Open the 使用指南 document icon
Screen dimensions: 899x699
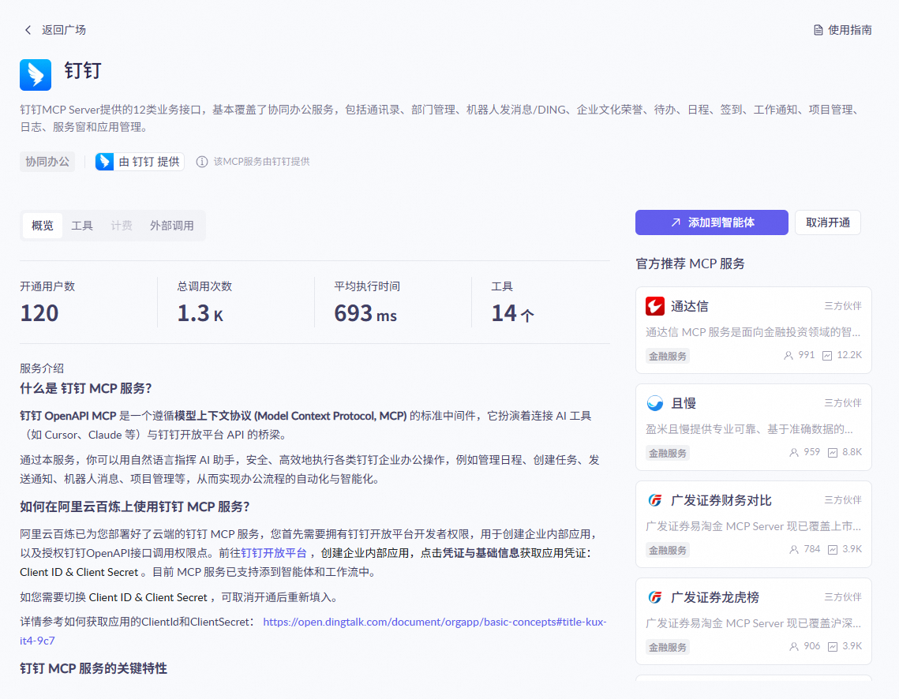[818, 30]
